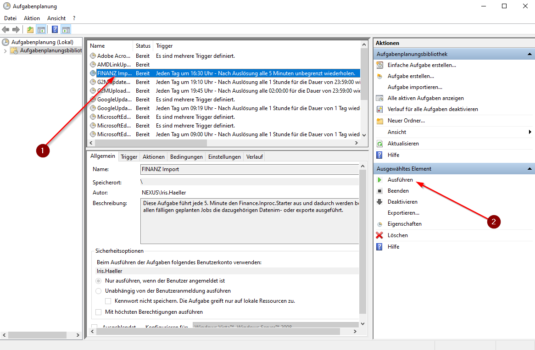Collapse the Ausgewähltes Element section

530,169
